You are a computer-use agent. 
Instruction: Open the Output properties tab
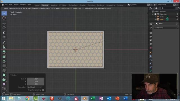point(151,37)
